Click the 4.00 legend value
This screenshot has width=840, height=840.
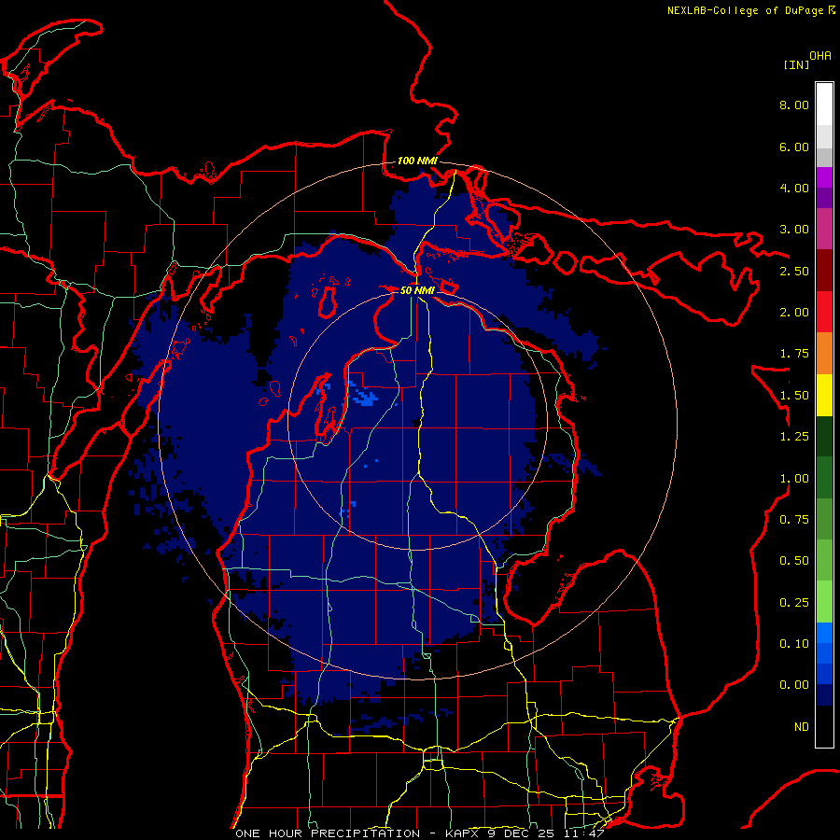794,188
